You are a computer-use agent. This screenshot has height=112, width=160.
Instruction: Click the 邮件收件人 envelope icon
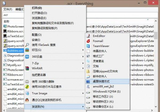point(88,77)
